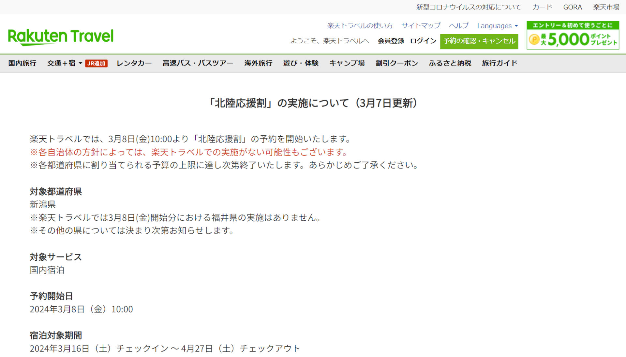Screen dimensions: 626x357
Task: Open 楽天トラベルの使い方 link
Action: [360, 26]
